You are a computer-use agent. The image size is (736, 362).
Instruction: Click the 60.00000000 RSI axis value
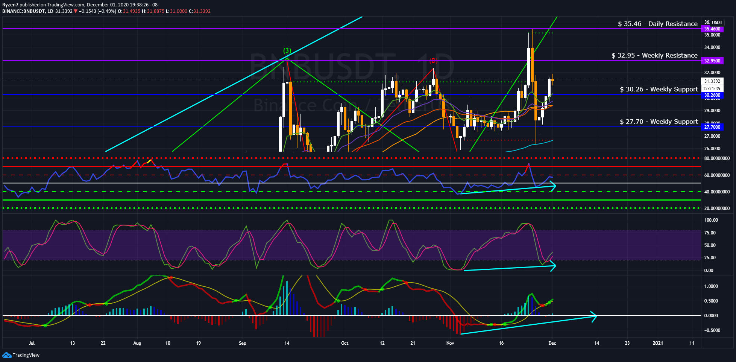point(717,175)
